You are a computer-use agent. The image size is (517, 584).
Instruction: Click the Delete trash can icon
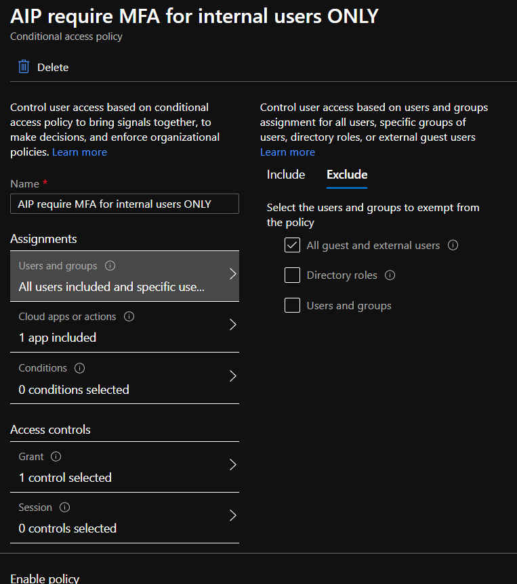click(x=24, y=67)
